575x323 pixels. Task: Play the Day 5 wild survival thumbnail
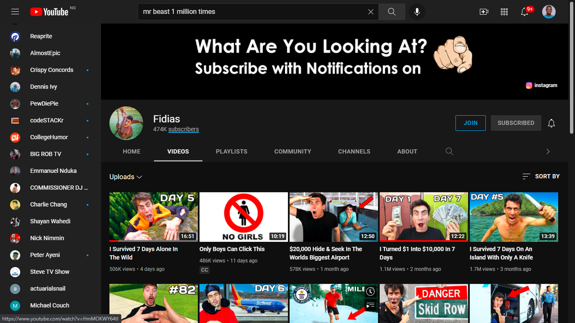click(x=154, y=217)
